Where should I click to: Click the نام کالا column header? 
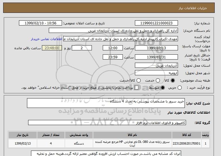tap(132, 135)
